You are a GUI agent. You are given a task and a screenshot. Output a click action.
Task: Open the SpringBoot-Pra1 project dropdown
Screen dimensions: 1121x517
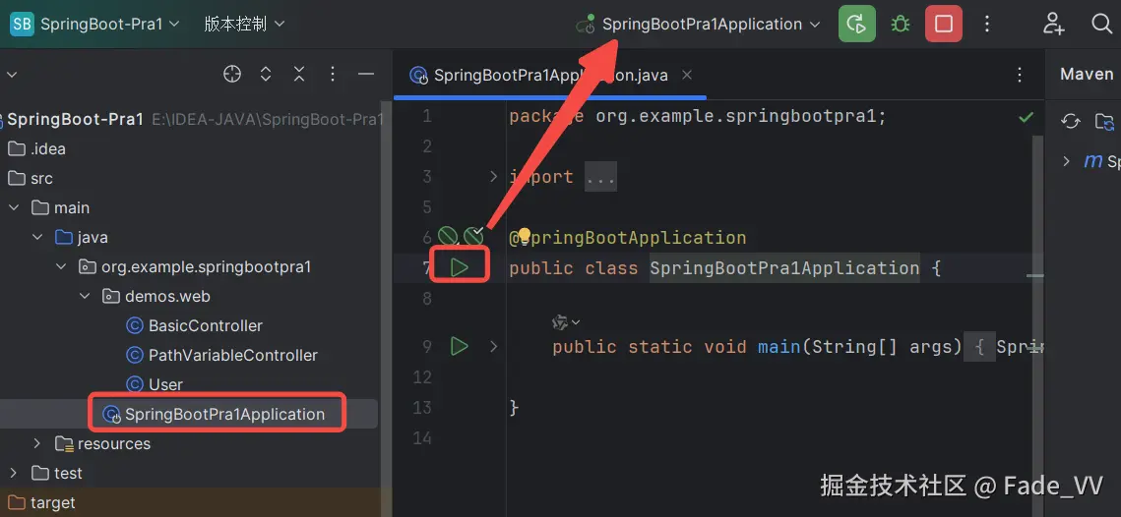point(109,24)
